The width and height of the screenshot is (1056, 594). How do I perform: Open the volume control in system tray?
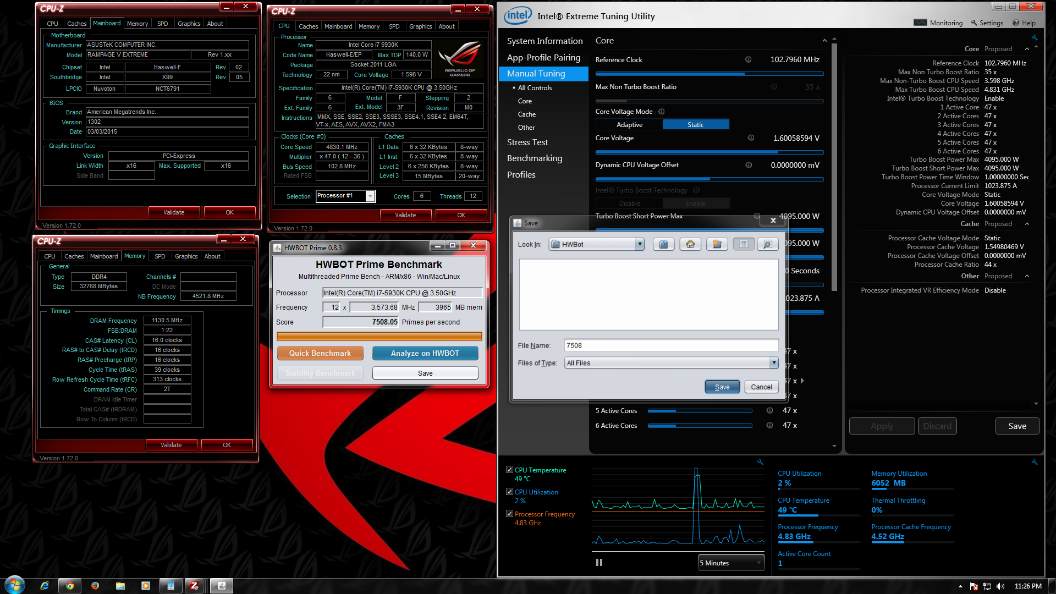pyautogui.click(x=1000, y=586)
